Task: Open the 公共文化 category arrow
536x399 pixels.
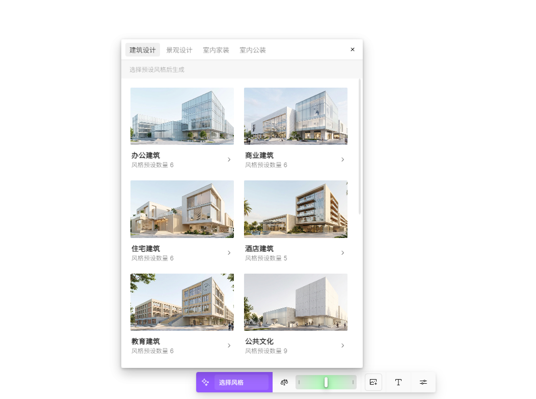Action: (x=343, y=345)
